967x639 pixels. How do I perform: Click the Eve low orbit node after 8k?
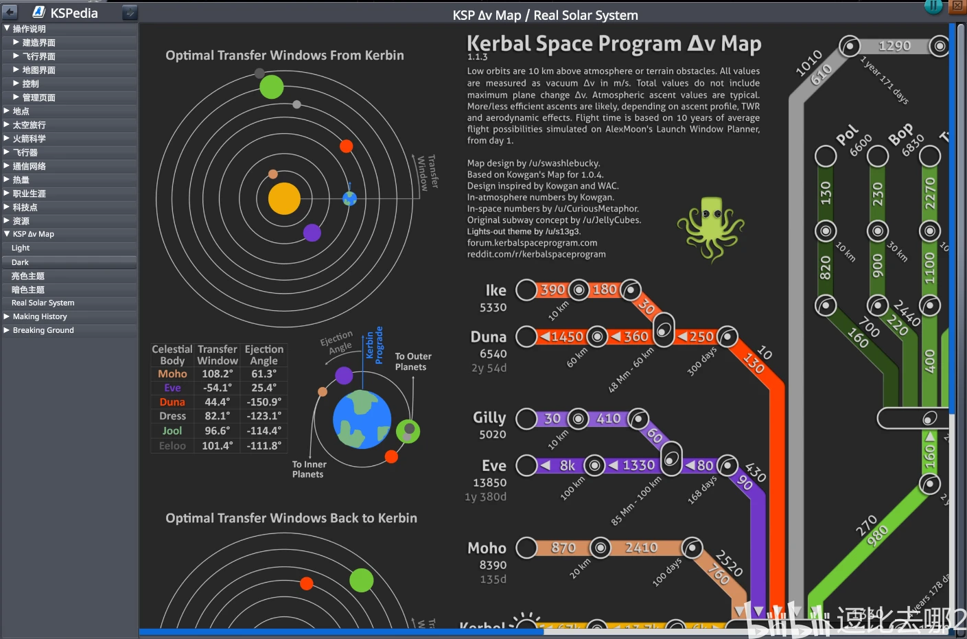(595, 465)
